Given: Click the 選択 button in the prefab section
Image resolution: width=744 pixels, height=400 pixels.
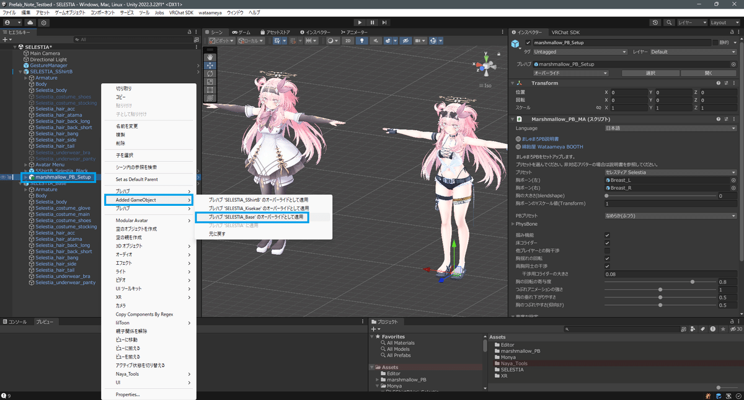Looking at the screenshot, I should pos(651,73).
